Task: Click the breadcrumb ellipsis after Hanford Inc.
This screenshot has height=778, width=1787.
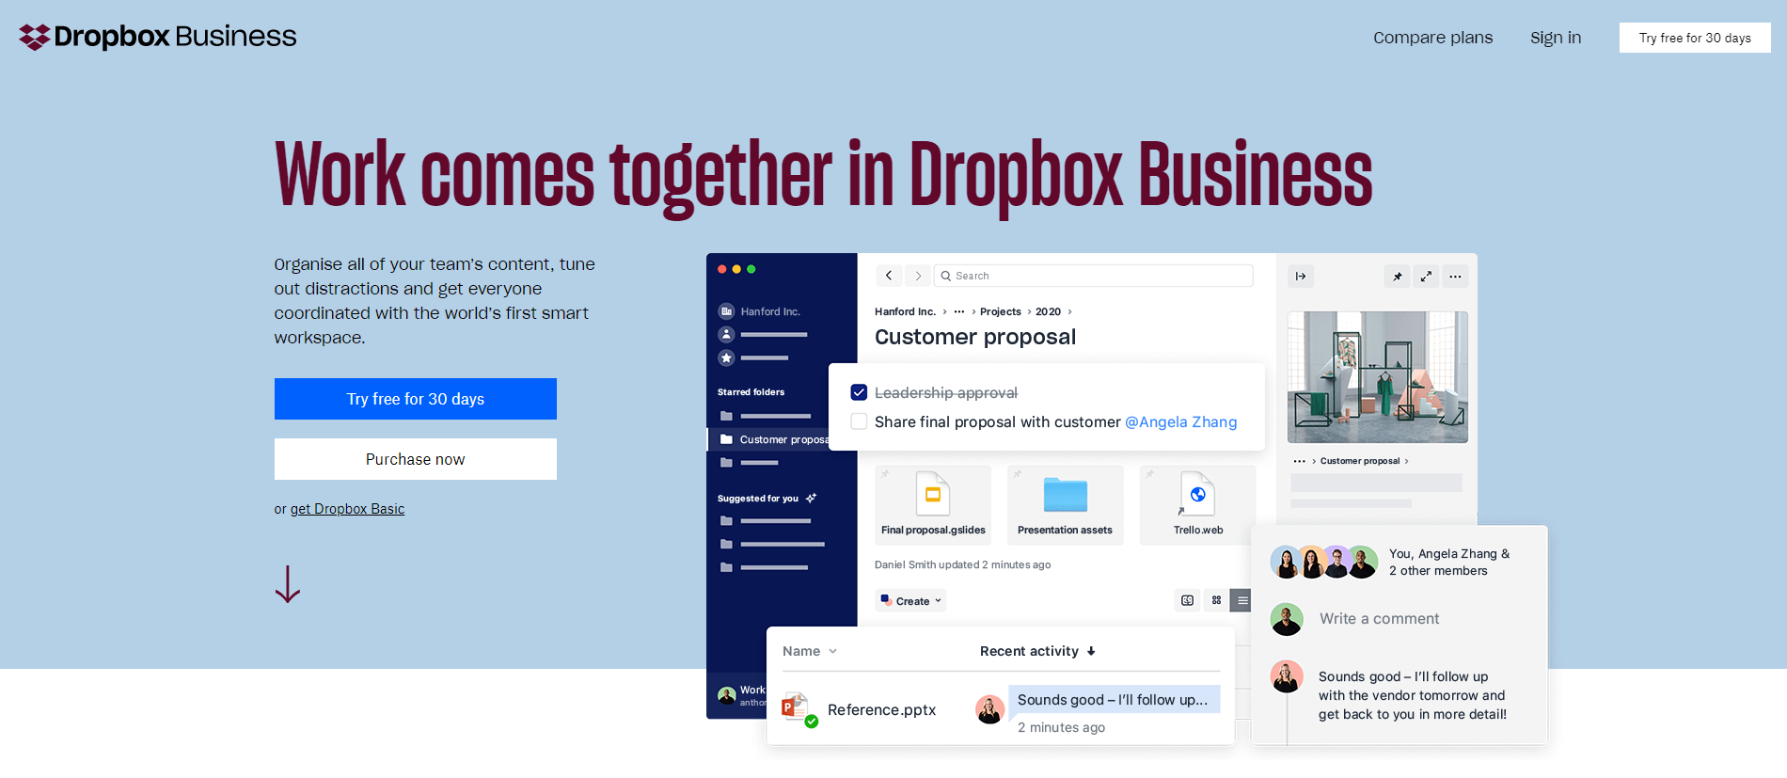Action: pos(959,311)
